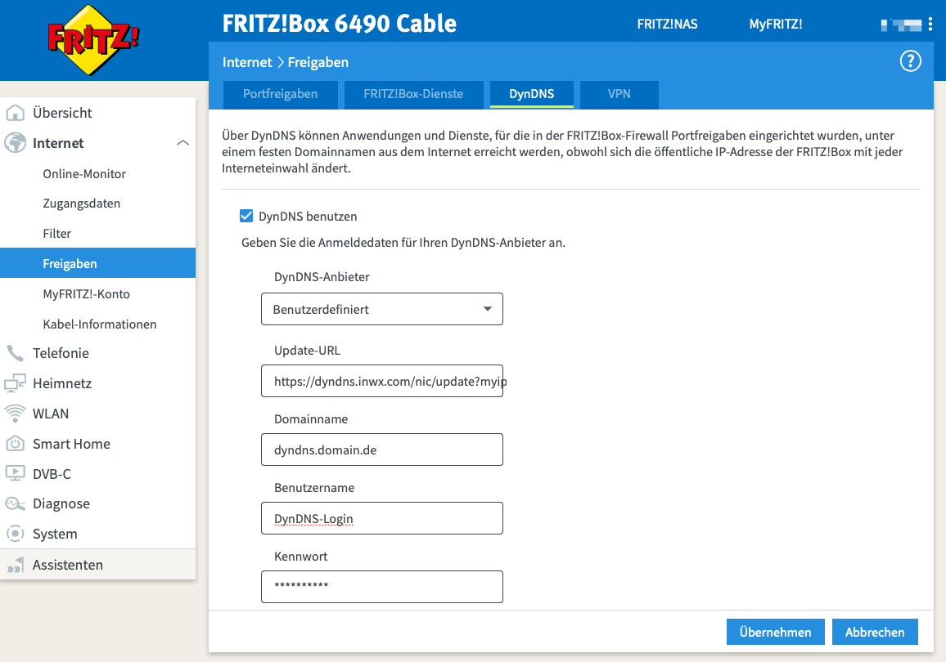Click the Internet globe icon
This screenshot has width=946, height=662.
coord(15,143)
